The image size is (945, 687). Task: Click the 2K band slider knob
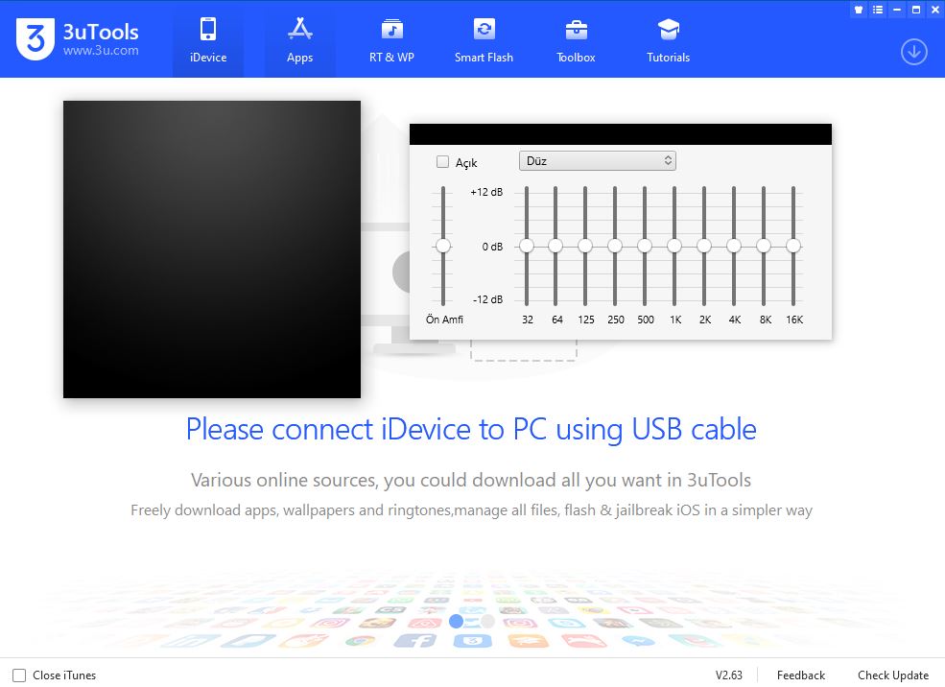click(704, 246)
